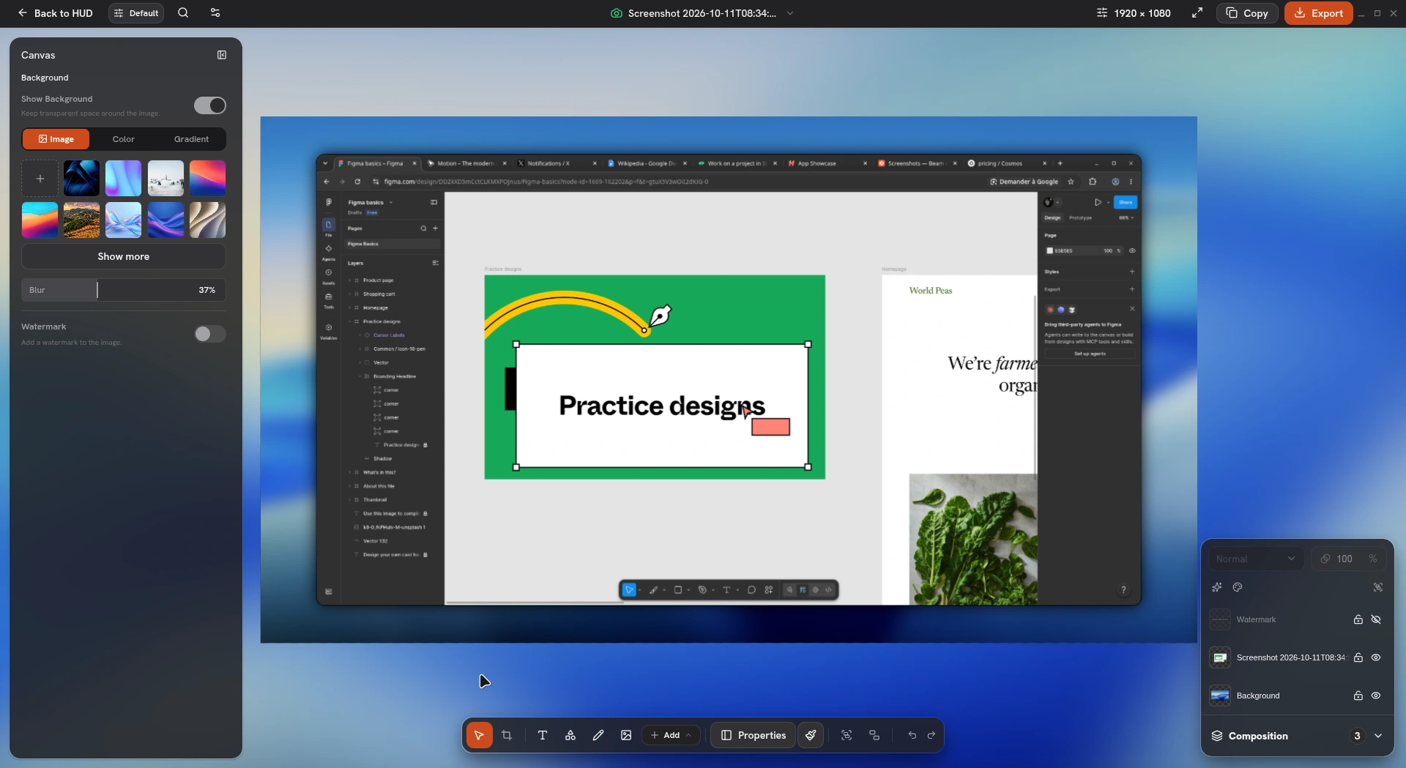Click the color palette icon in layers panel
This screenshot has height=768, width=1406.
coord(1238,587)
